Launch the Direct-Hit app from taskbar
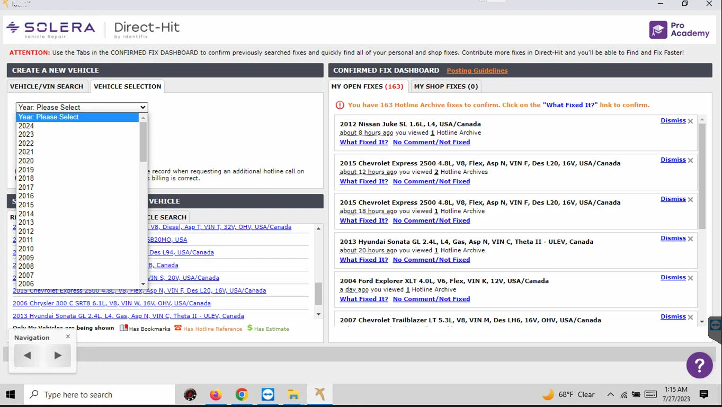 [318, 394]
